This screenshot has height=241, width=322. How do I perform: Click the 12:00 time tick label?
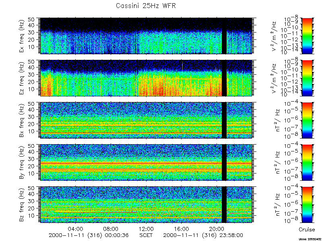pos(146,229)
